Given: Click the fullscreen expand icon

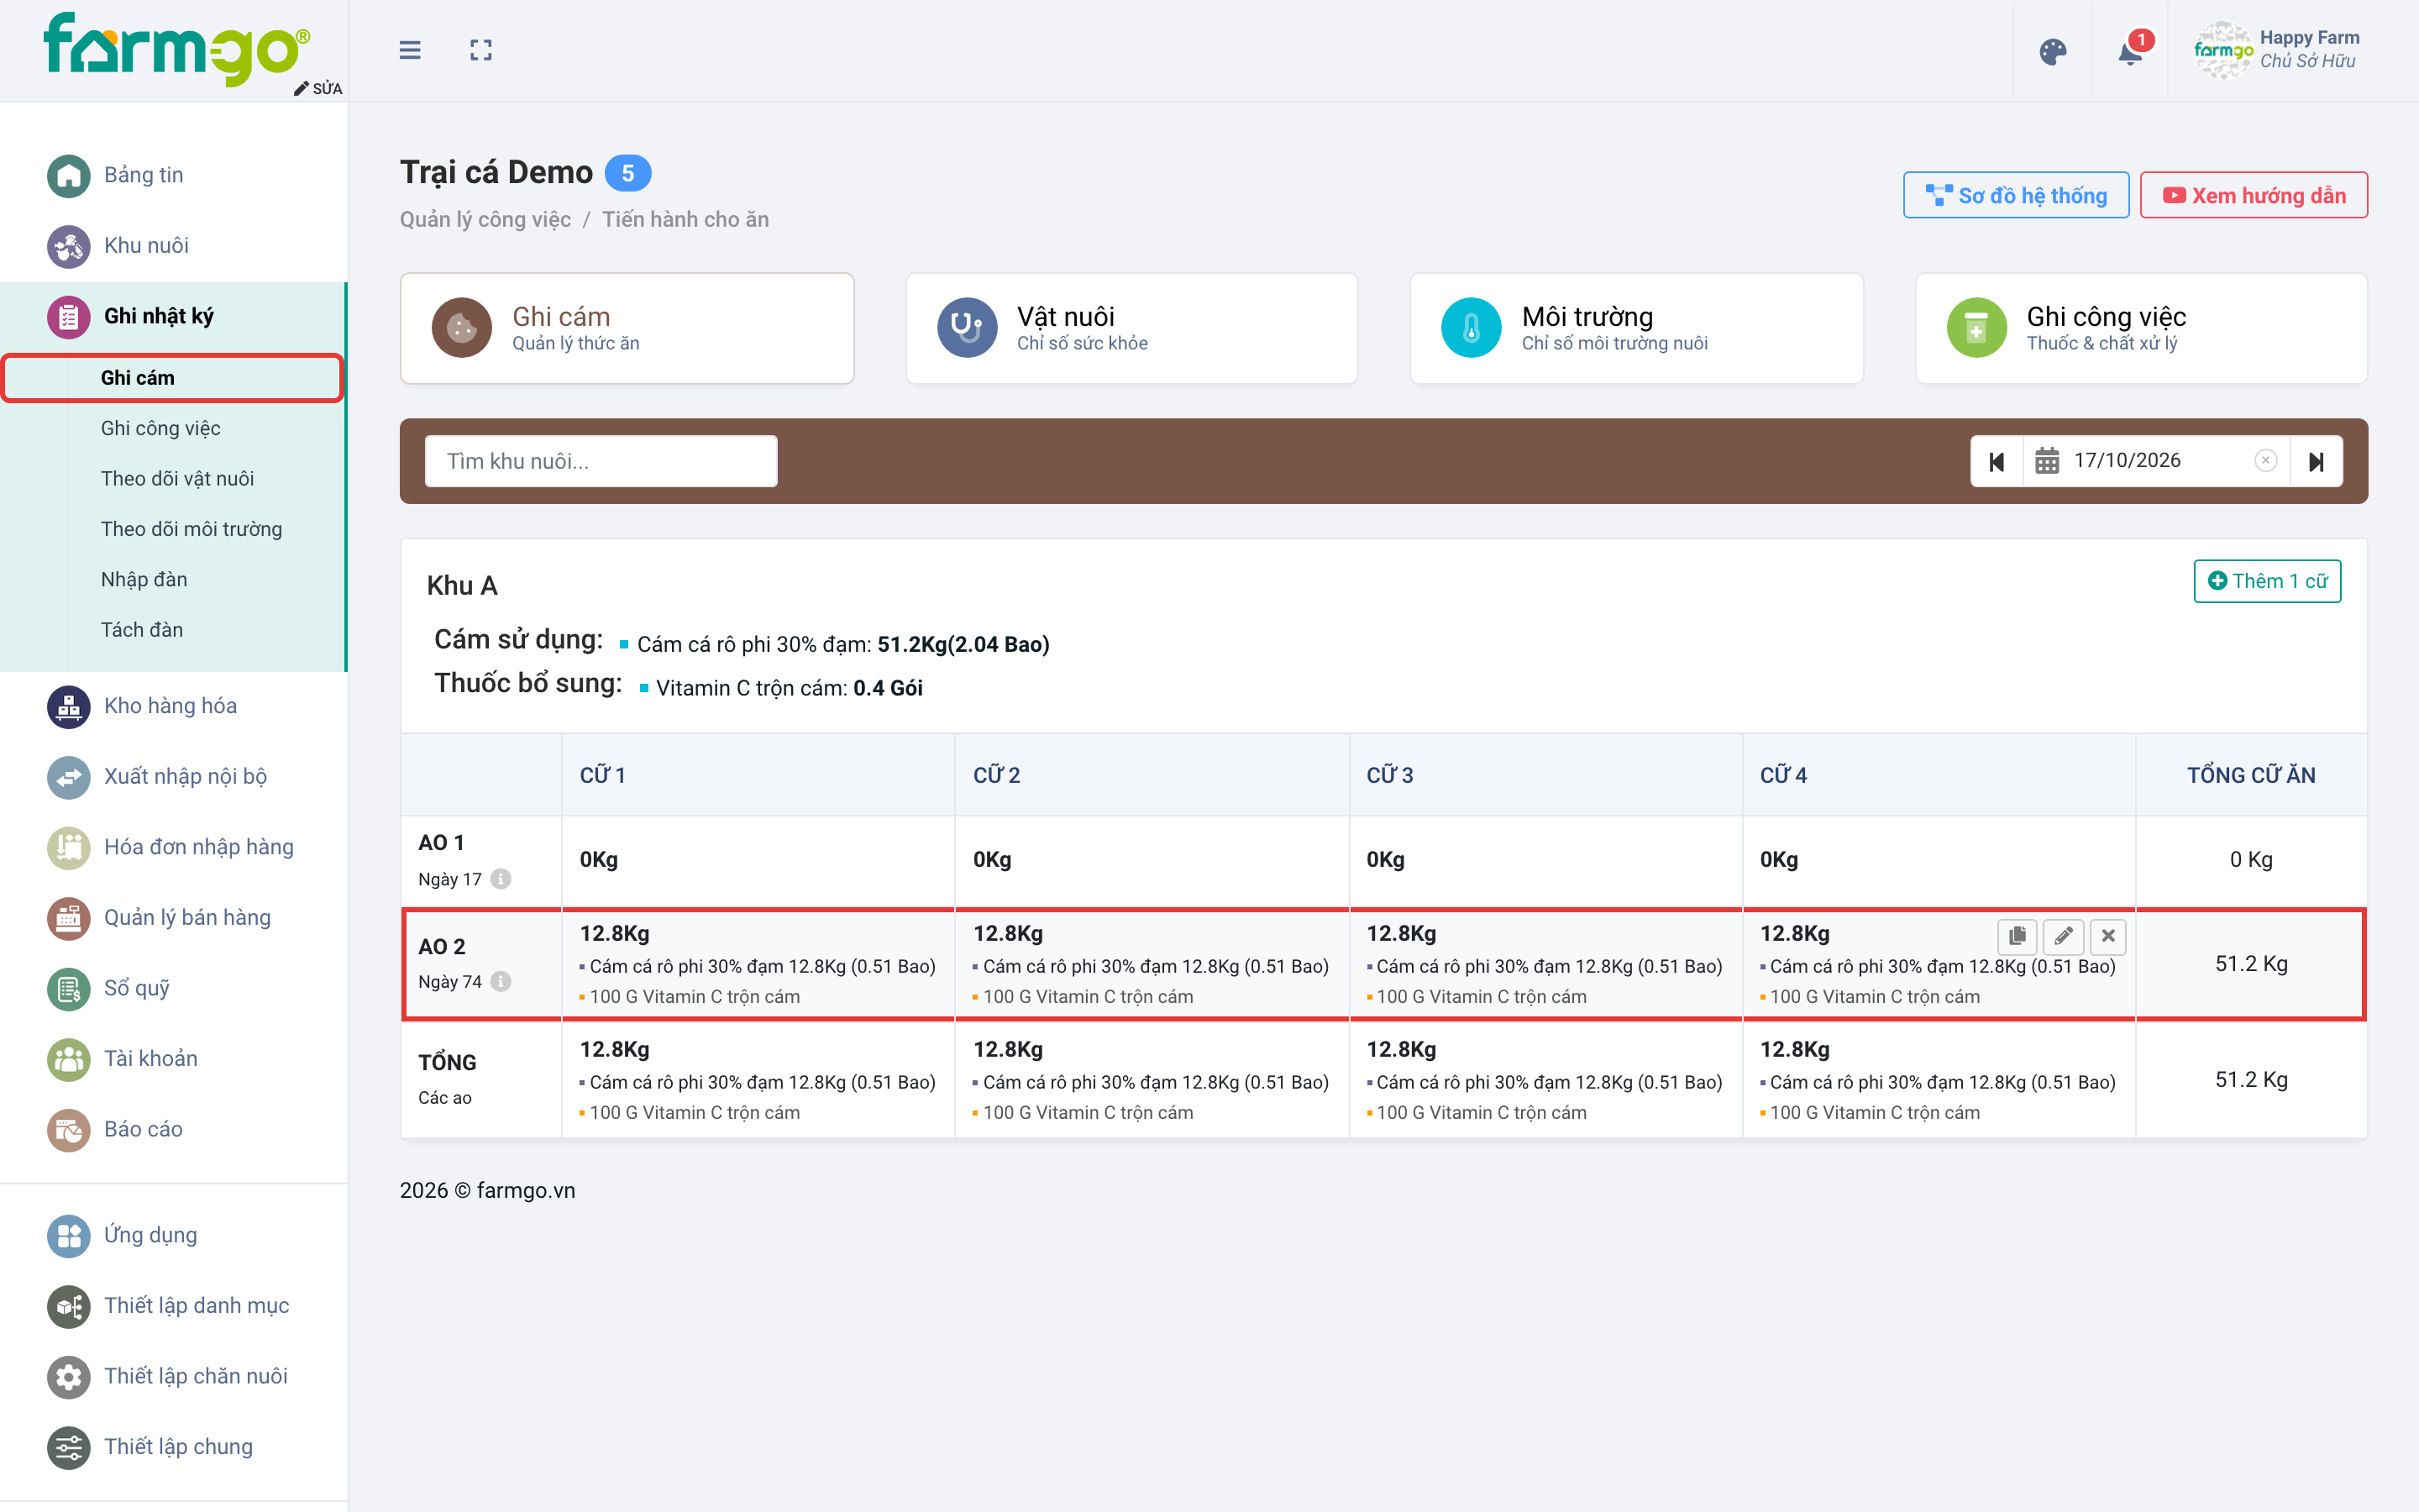Looking at the screenshot, I should (x=480, y=50).
